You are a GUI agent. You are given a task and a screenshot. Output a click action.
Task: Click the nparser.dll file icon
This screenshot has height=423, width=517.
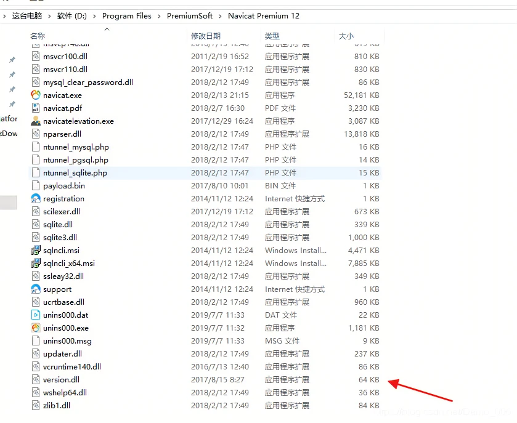[36, 134]
